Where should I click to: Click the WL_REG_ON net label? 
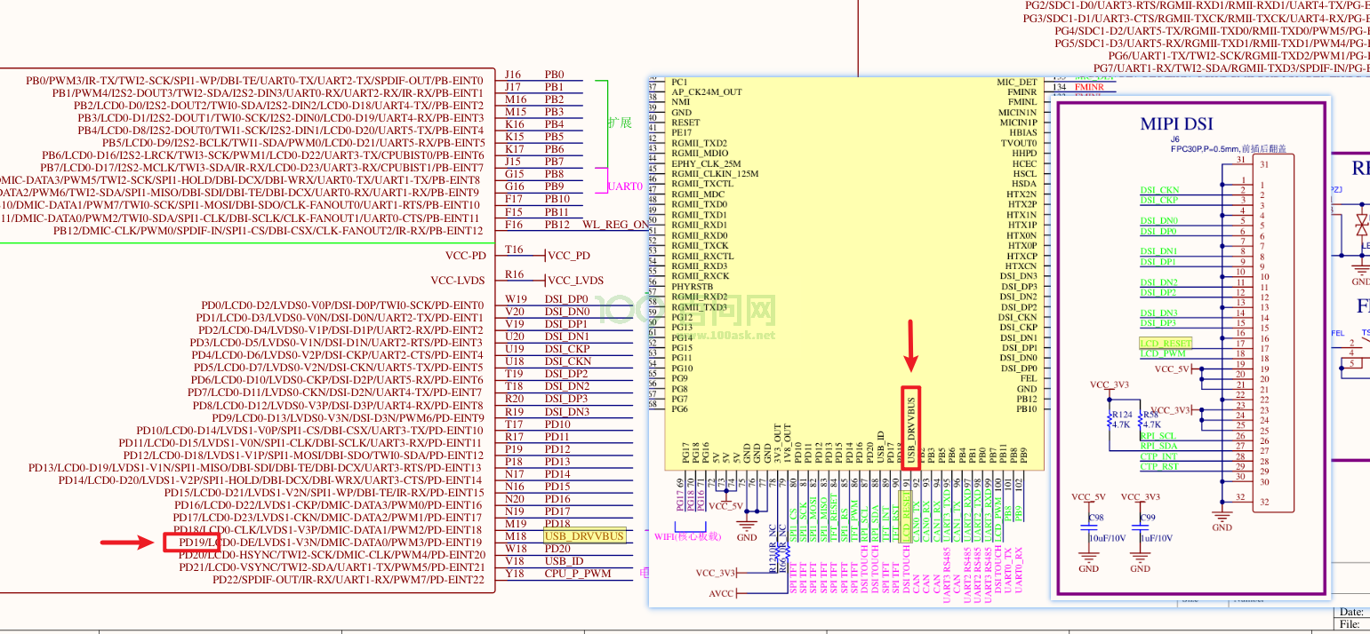pyautogui.click(x=616, y=225)
